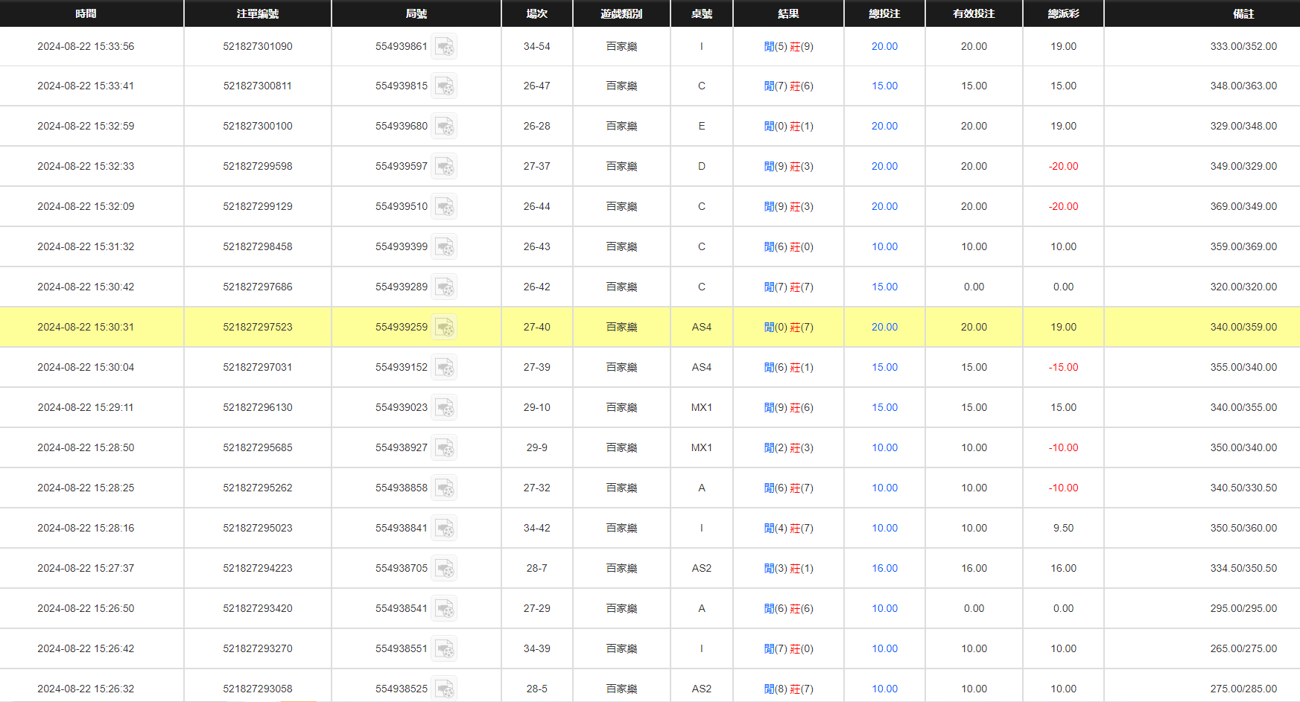Open replay icon for round 554938551
This screenshot has height=702, width=1300.
[x=445, y=649]
